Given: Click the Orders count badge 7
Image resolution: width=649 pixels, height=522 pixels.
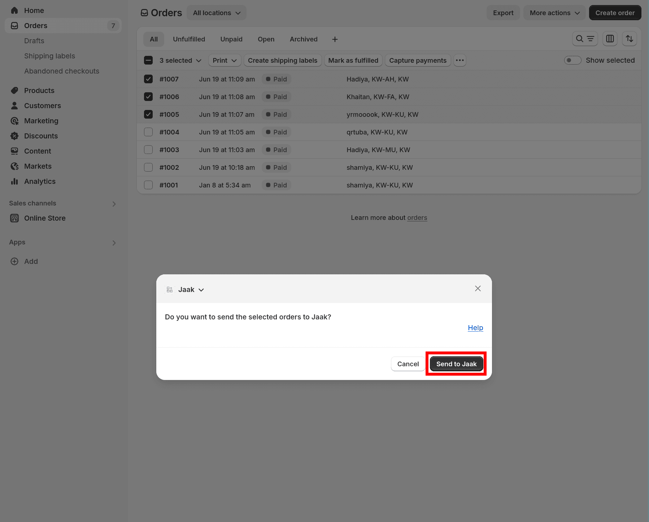Looking at the screenshot, I should [113, 26].
